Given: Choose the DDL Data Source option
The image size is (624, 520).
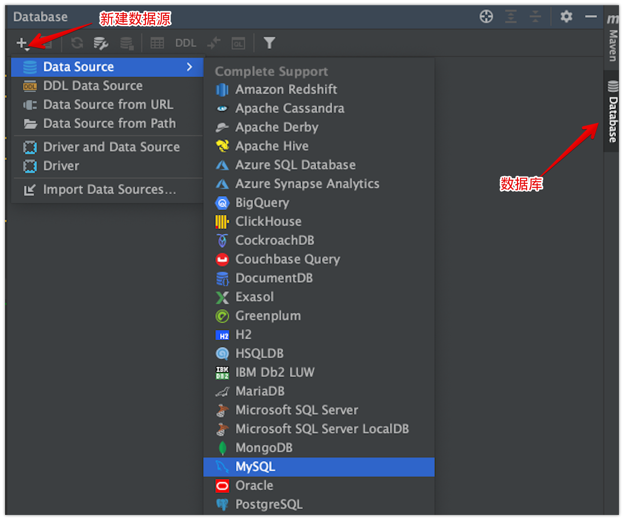Looking at the screenshot, I should [93, 86].
